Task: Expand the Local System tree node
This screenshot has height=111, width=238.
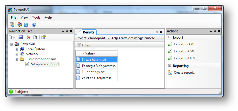Action: [x=17, y=49]
